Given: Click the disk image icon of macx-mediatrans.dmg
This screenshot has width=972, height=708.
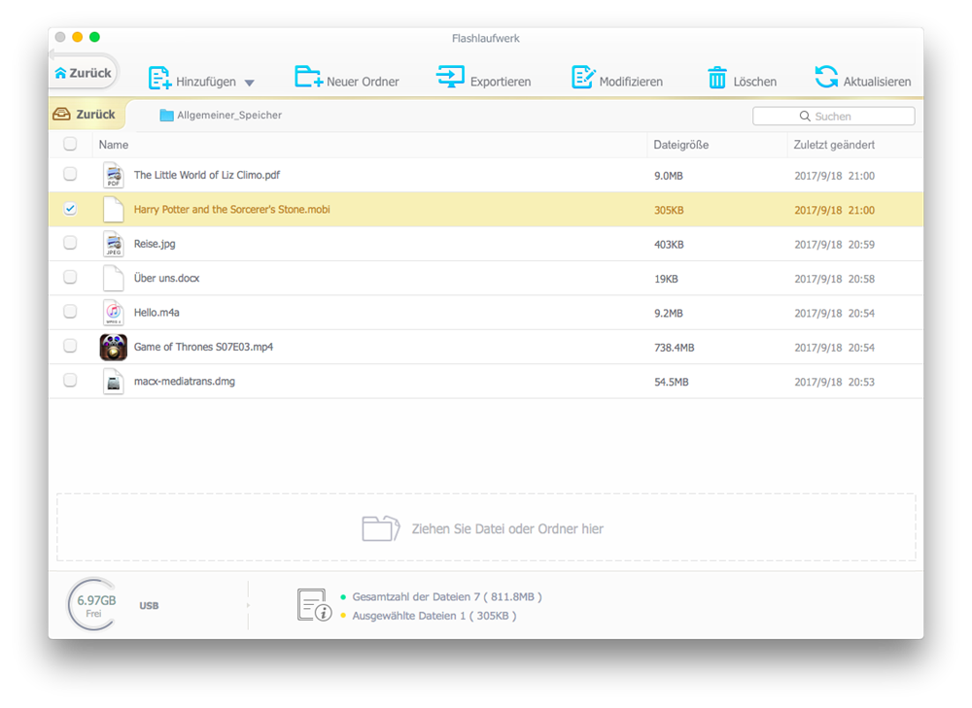Looking at the screenshot, I should [x=114, y=381].
